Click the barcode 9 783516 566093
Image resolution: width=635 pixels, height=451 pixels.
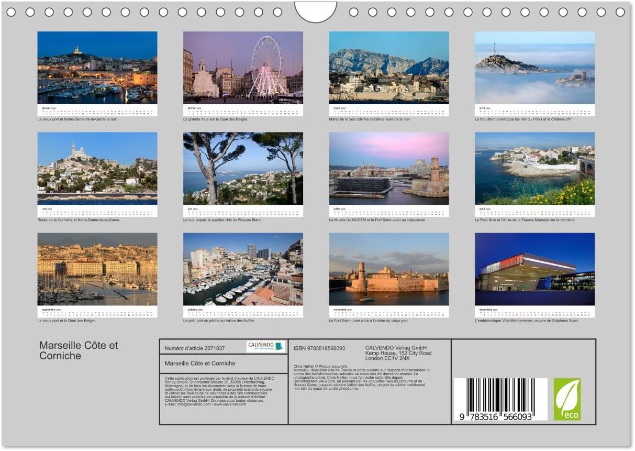click(x=500, y=399)
